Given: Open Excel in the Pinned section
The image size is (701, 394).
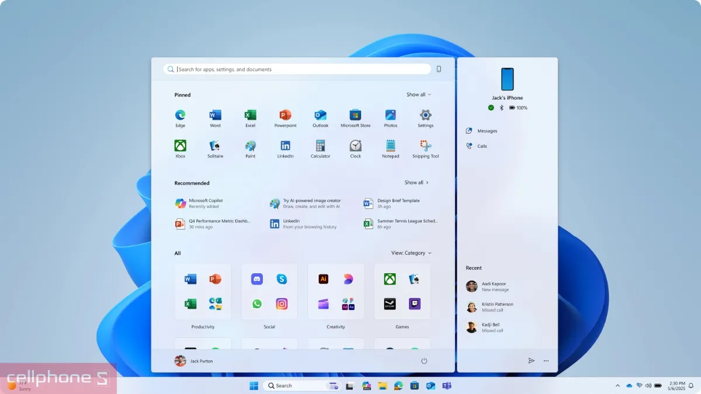Looking at the screenshot, I should (x=250, y=118).
